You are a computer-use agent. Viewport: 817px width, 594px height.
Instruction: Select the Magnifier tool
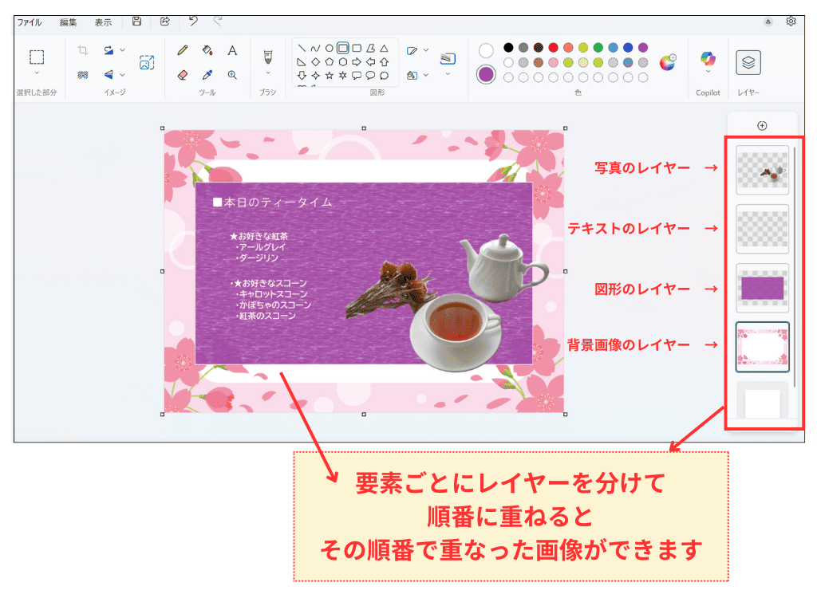(232, 74)
